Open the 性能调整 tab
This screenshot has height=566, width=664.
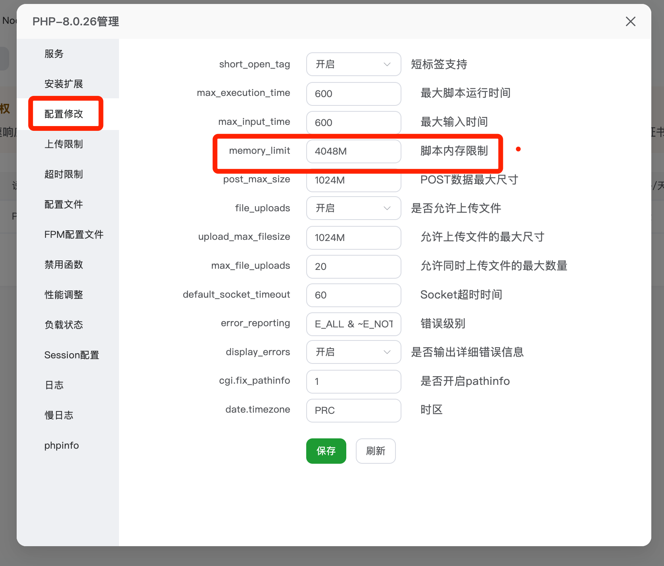[x=63, y=295]
